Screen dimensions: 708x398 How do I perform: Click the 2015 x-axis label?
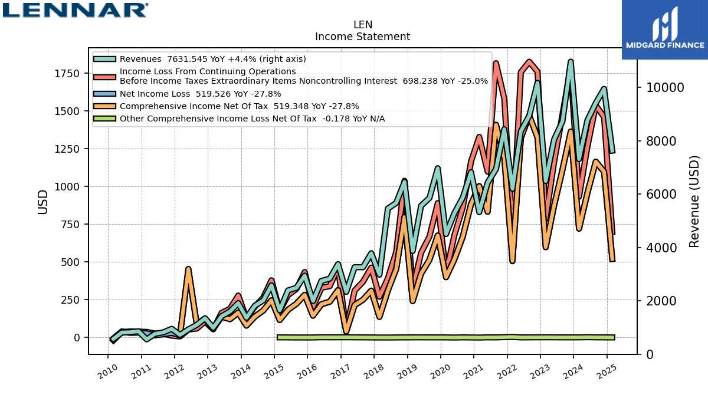(x=273, y=371)
